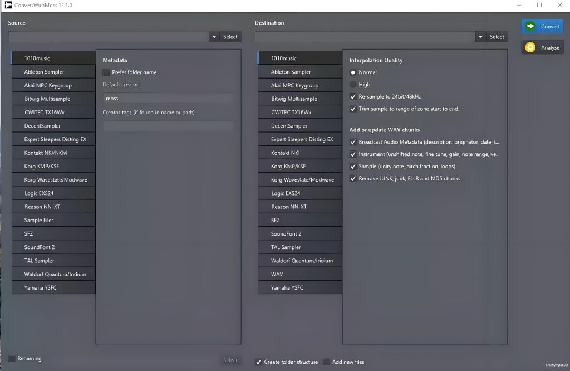Select destination tab Bitwig Multisample
Screen dimensions: 570x371
coord(300,99)
